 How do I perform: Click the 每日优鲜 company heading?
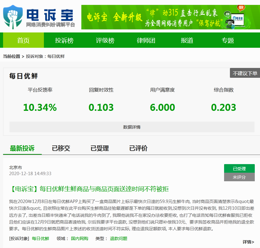click(23, 76)
